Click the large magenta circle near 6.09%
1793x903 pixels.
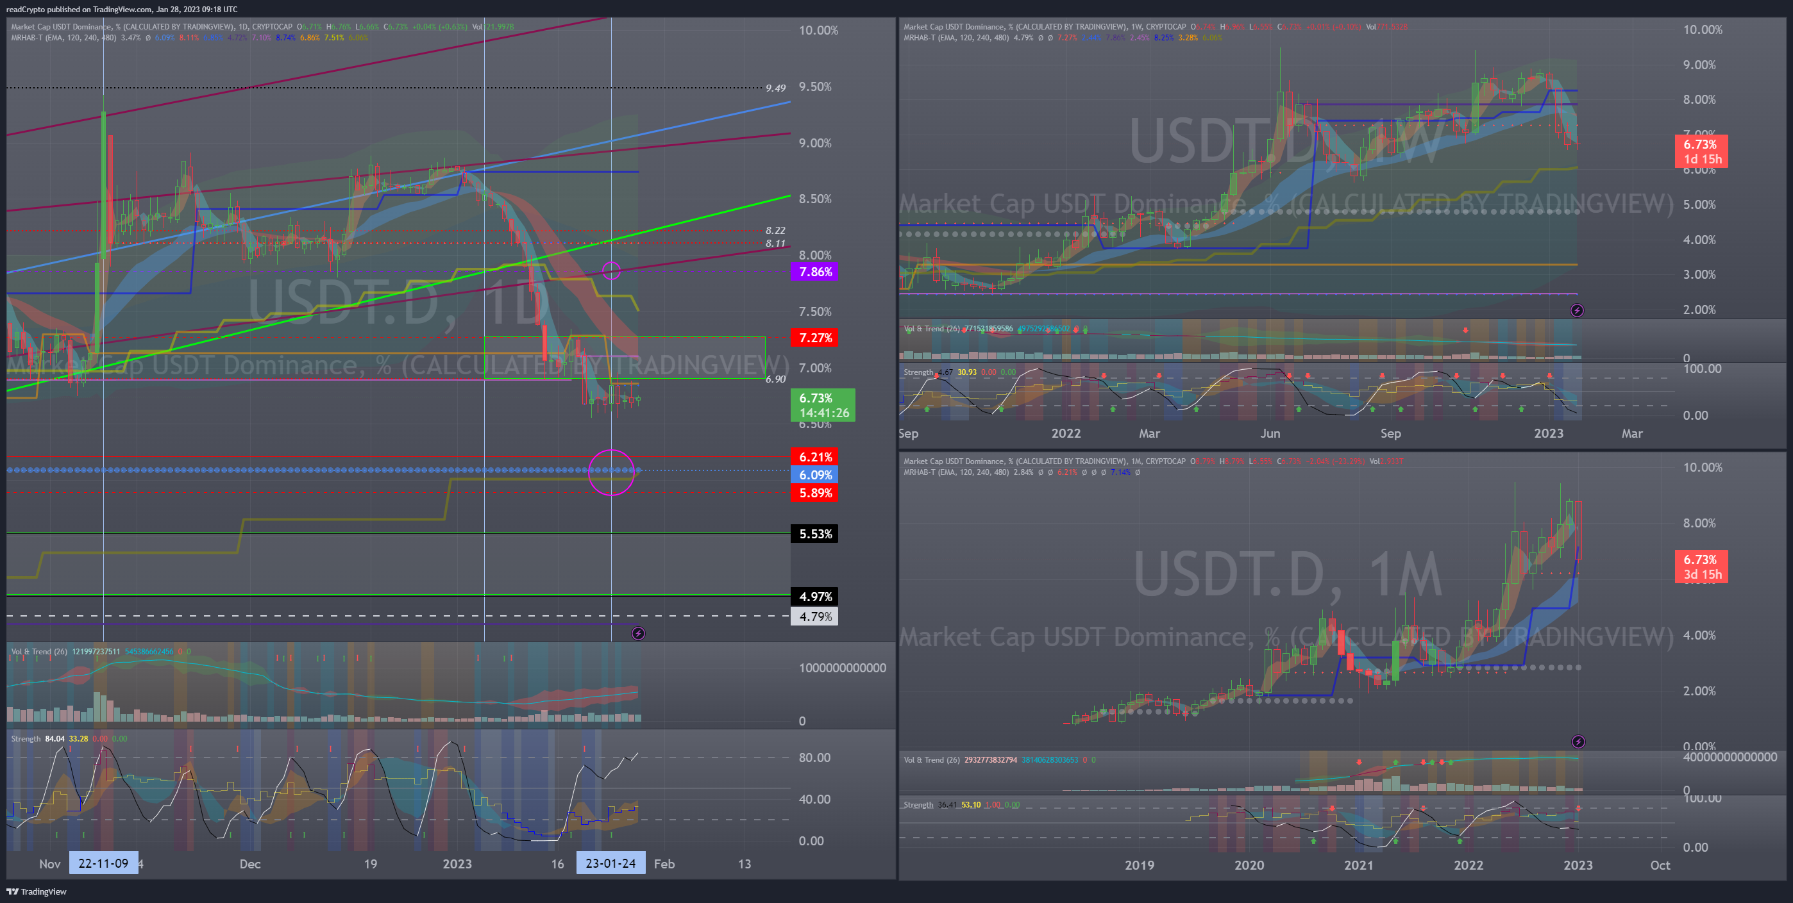612,473
